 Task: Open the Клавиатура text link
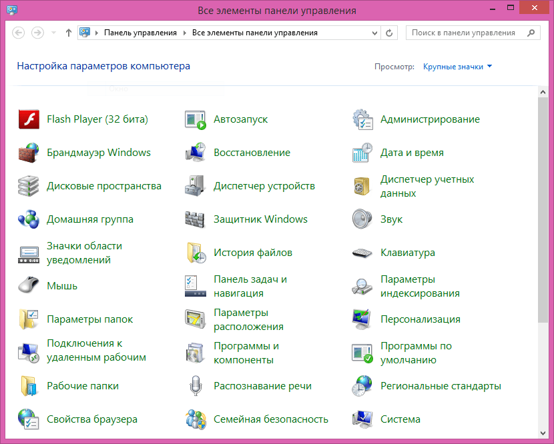click(408, 253)
